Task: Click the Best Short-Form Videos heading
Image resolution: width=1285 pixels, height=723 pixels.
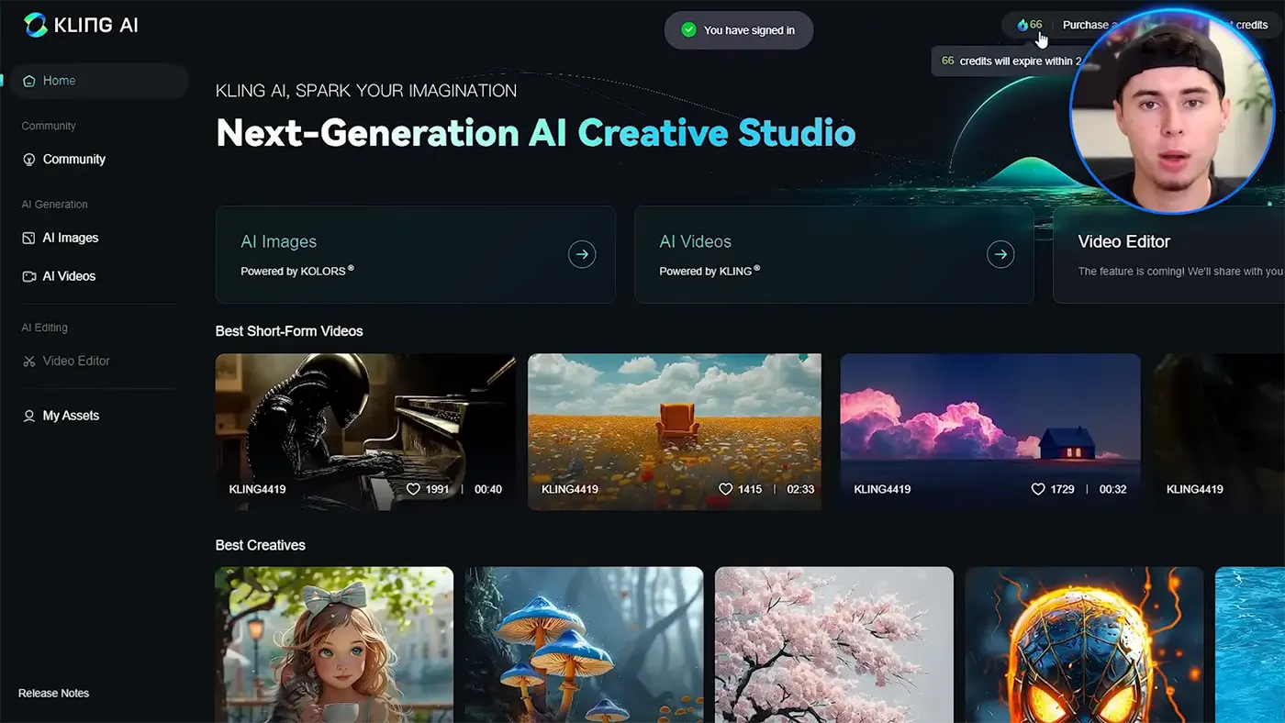Action: coord(289,331)
